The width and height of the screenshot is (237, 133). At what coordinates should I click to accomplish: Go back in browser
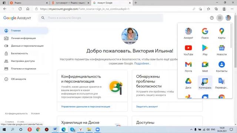click(5, 9)
